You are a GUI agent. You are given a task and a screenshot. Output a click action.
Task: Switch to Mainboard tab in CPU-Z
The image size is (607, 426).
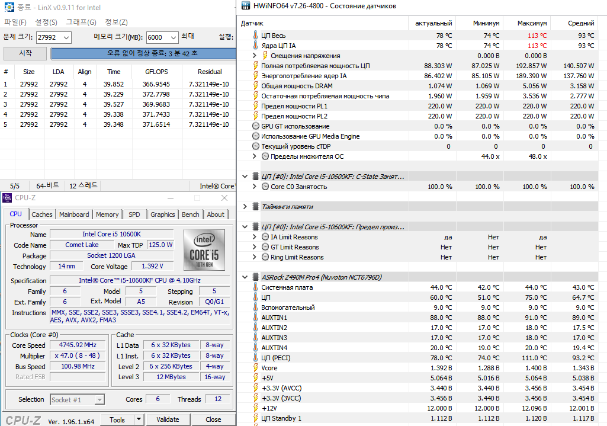[x=74, y=214]
